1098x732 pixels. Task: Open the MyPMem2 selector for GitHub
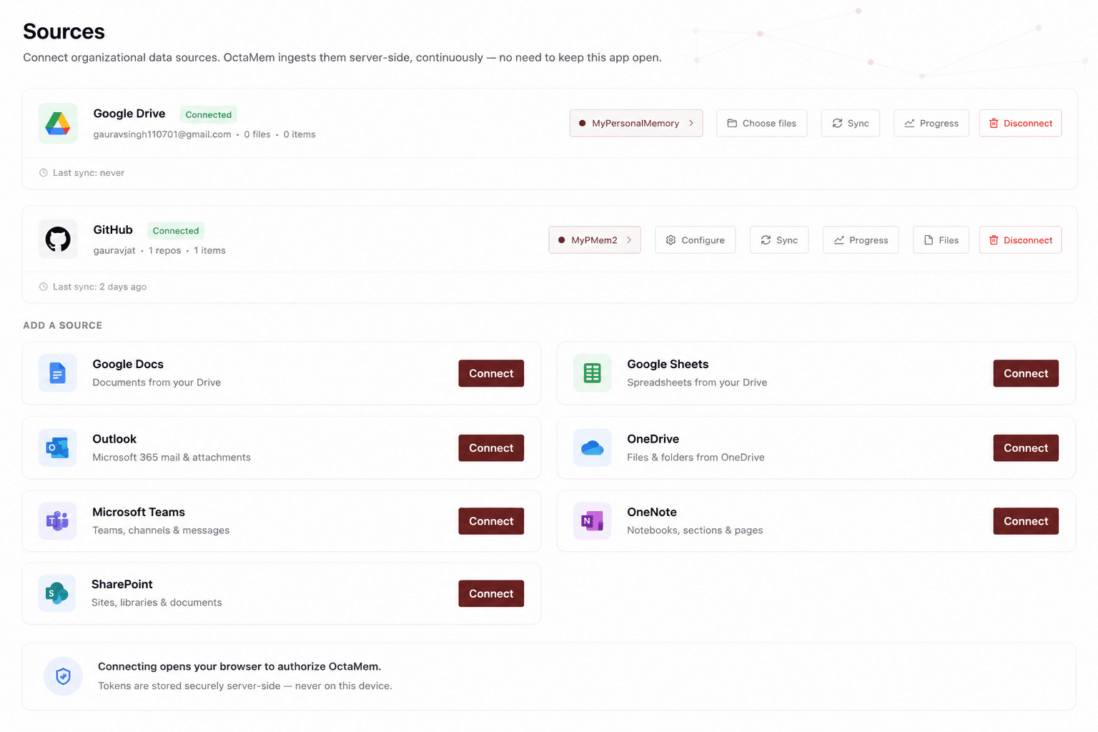pyautogui.click(x=595, y=240)
